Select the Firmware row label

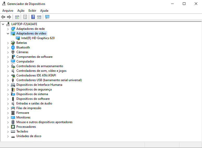coord(23,113)
